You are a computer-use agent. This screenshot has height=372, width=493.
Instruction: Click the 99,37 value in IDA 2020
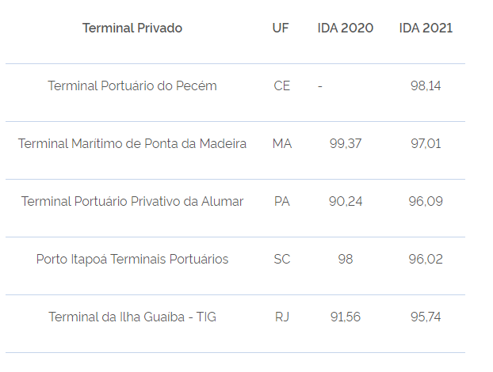[x=346, y=143]
